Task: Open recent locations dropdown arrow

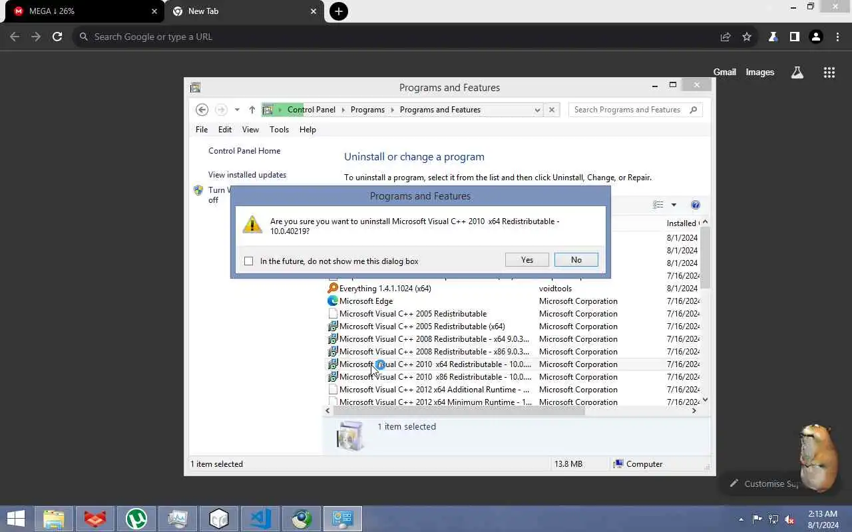Action: tap(237, 110)
